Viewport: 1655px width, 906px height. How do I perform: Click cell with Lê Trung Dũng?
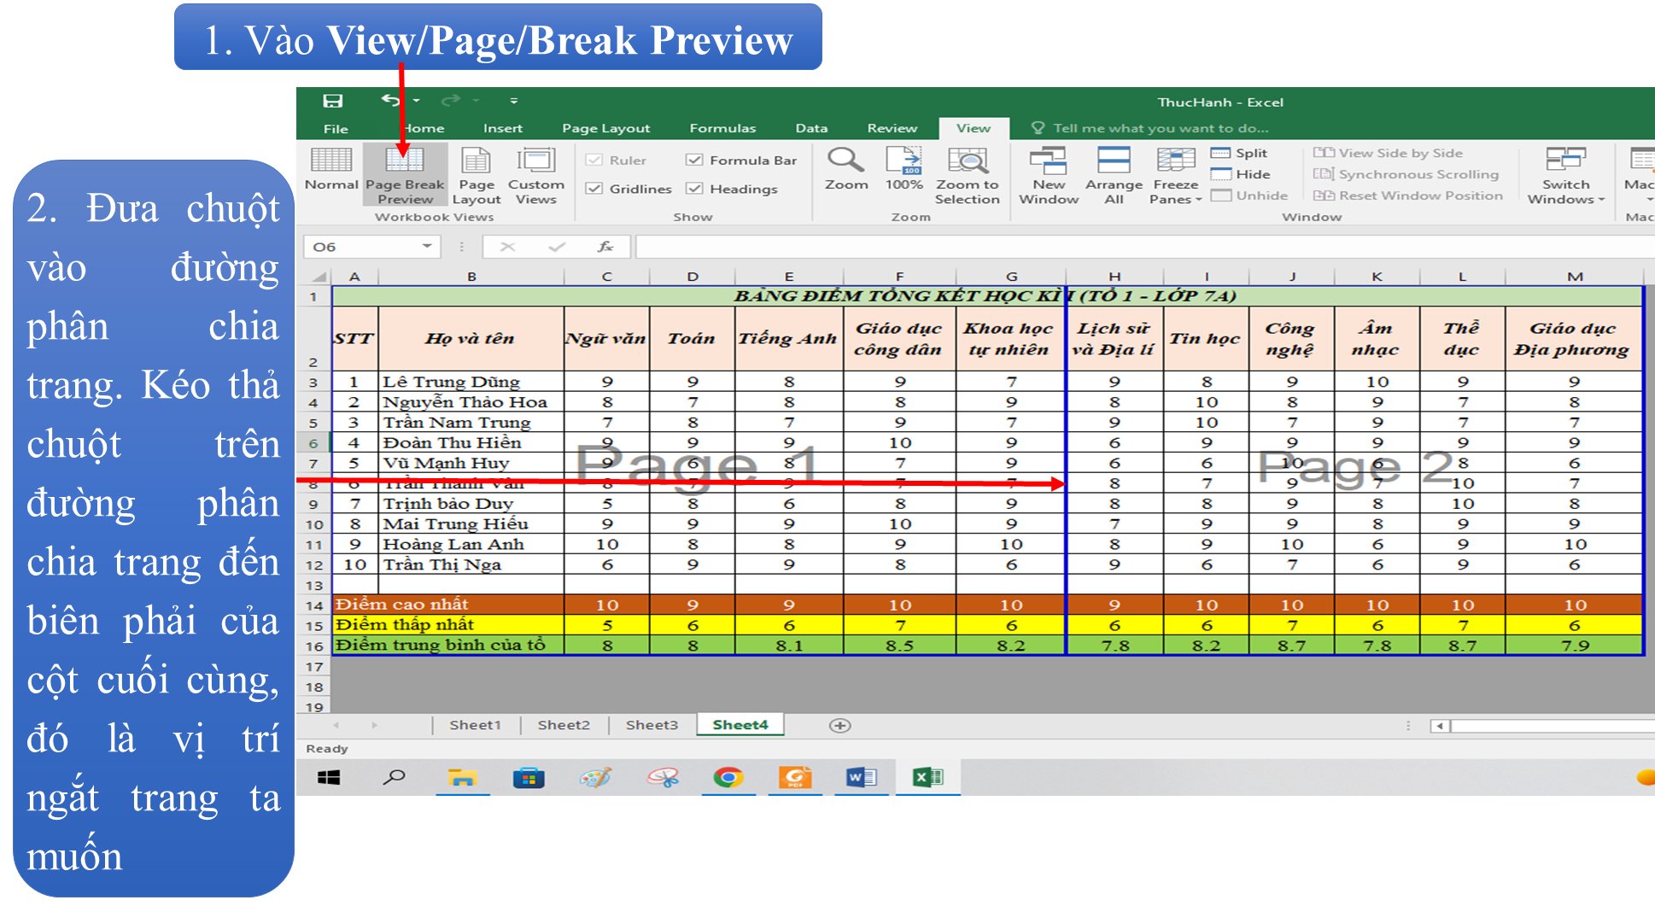coord(471,382)
